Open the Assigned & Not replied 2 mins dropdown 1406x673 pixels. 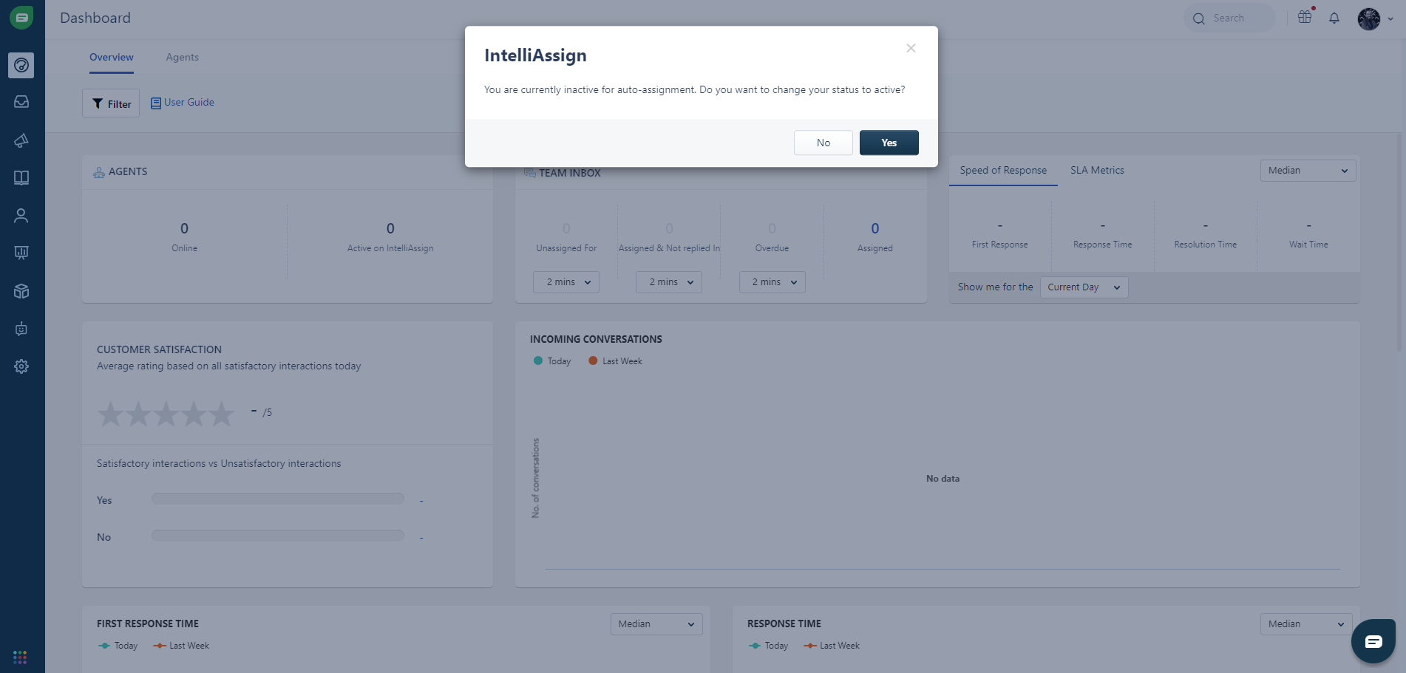point(669,282)
